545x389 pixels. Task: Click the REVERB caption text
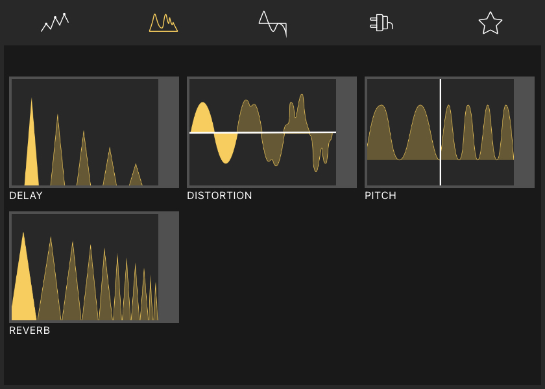[x=30, y=331]
